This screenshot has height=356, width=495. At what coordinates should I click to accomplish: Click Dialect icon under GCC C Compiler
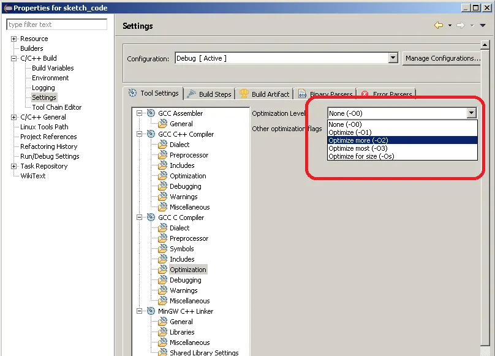click(x=162, y=228)
